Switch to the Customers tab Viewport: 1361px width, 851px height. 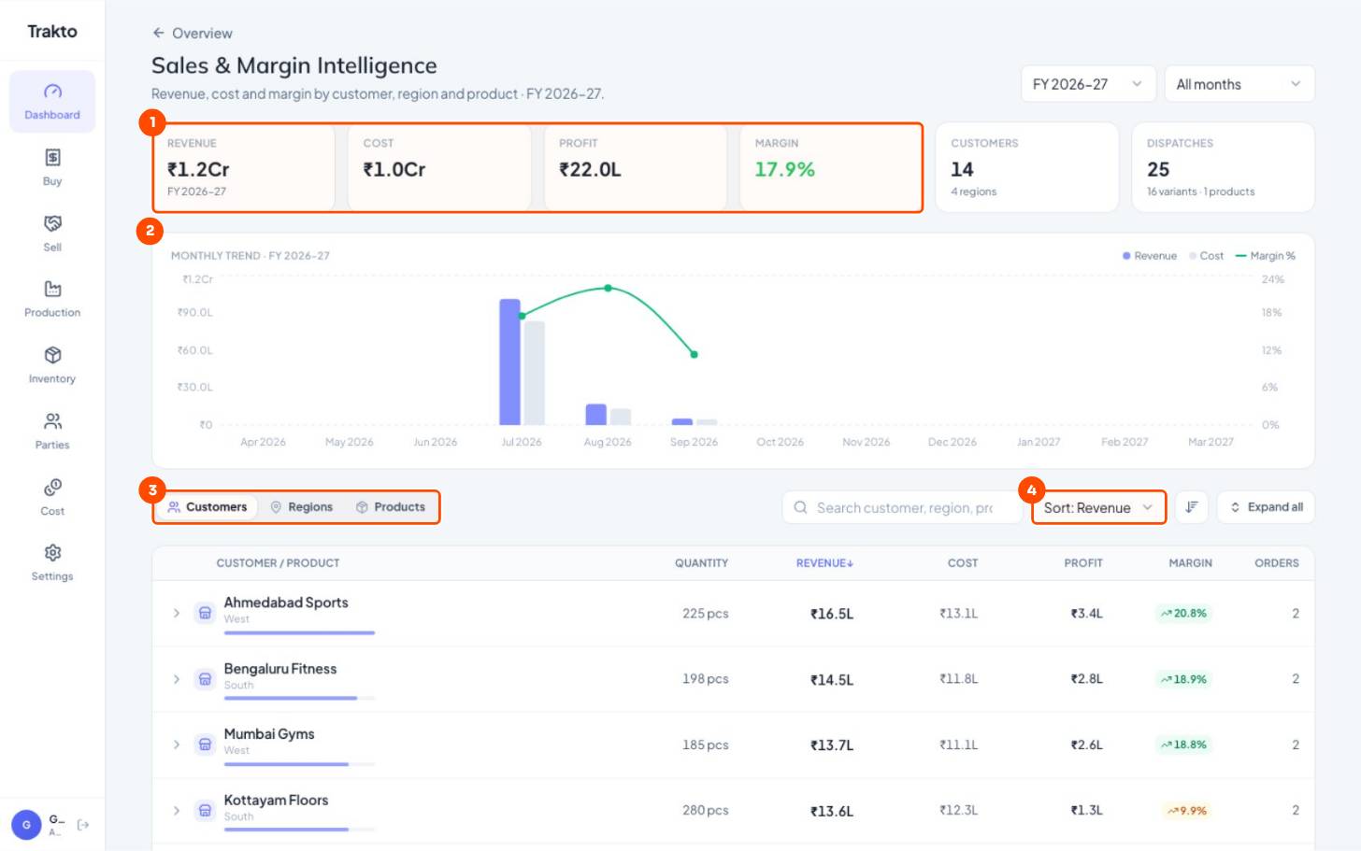(x=208, y=507)
